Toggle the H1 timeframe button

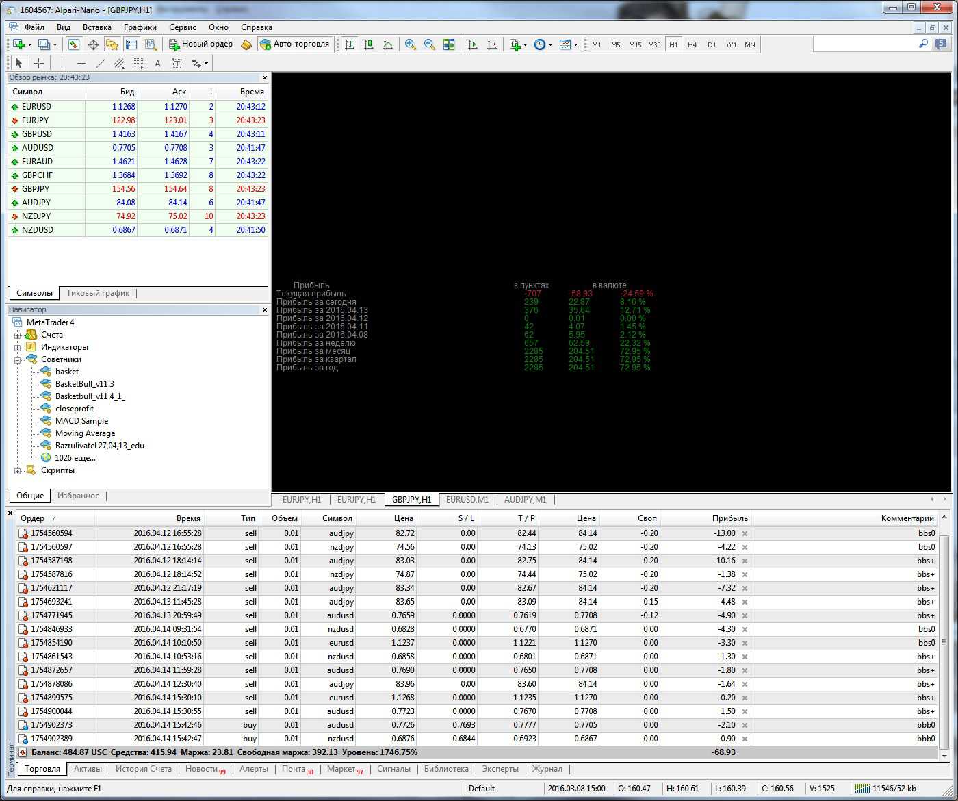coord(673,44)
